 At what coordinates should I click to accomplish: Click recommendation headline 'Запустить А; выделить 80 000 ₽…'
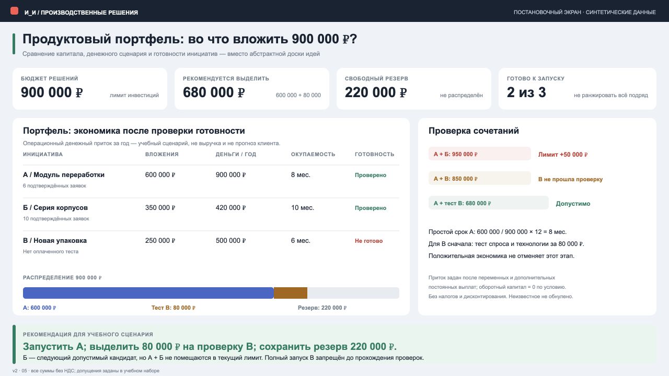click(x=210, y=347)
